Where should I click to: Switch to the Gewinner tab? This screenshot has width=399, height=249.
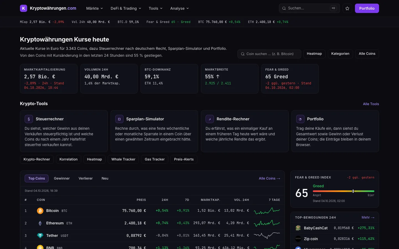point(62,178)
